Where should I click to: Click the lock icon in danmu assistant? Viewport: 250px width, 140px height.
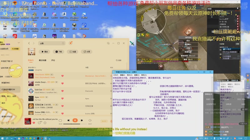coord(237,94)
